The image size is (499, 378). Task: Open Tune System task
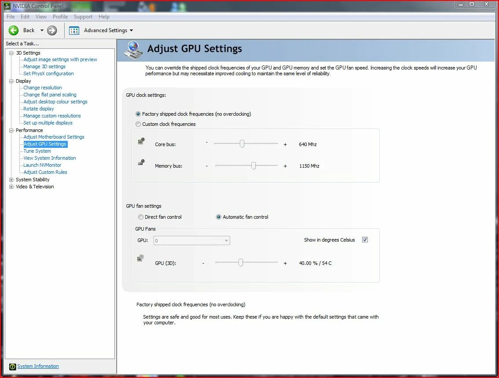pos(37,151)
